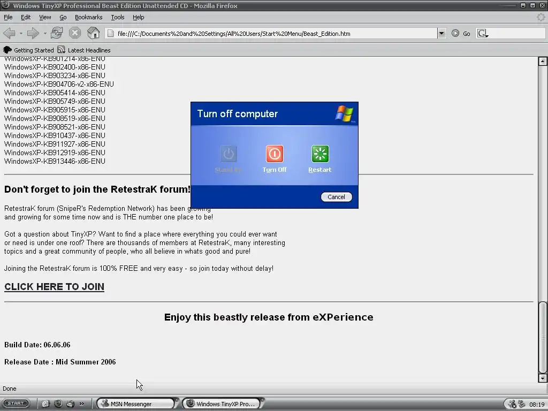Expand the quick launch overflow chevron

tap(82, 404)
